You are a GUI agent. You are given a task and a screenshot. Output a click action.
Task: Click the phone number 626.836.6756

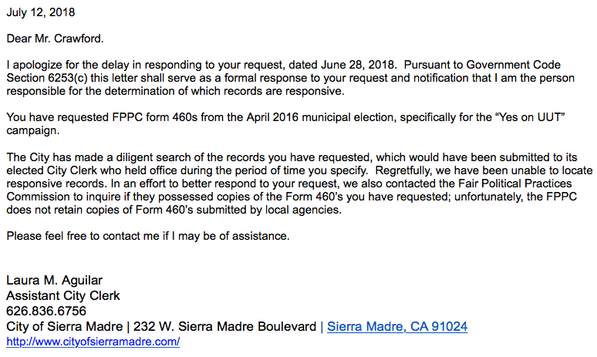[x=46, y=311]
